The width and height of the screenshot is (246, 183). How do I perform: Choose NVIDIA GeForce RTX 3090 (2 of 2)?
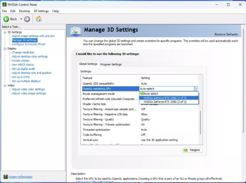click(169, 102)
